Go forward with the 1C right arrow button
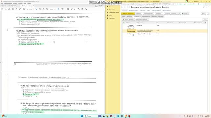This screenshot has width=211, height=118. point(126,7)
